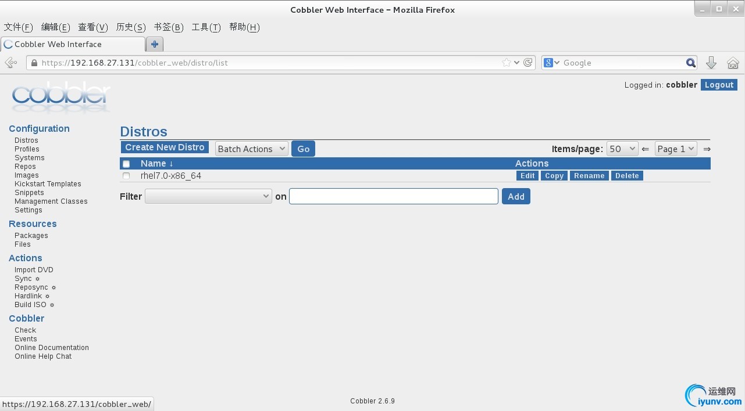
Task: Click the Cobbler logo image
Action: point(60,96)
